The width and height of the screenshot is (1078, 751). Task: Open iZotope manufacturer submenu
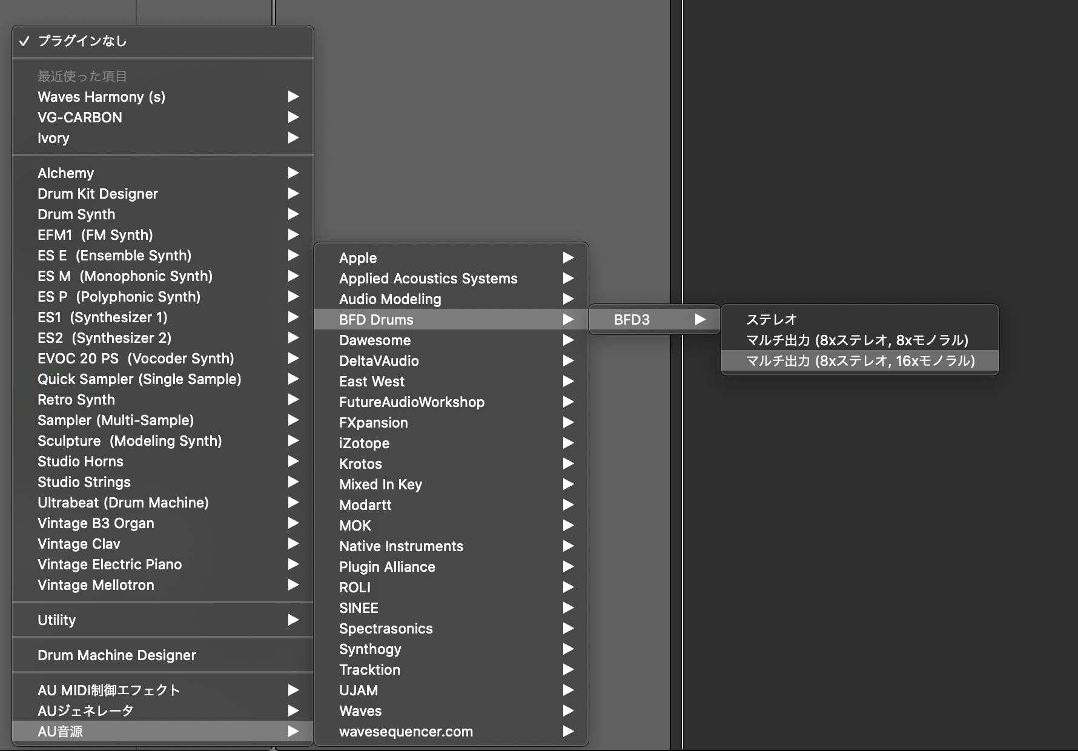pyautogui.click(x=451, y=443)
